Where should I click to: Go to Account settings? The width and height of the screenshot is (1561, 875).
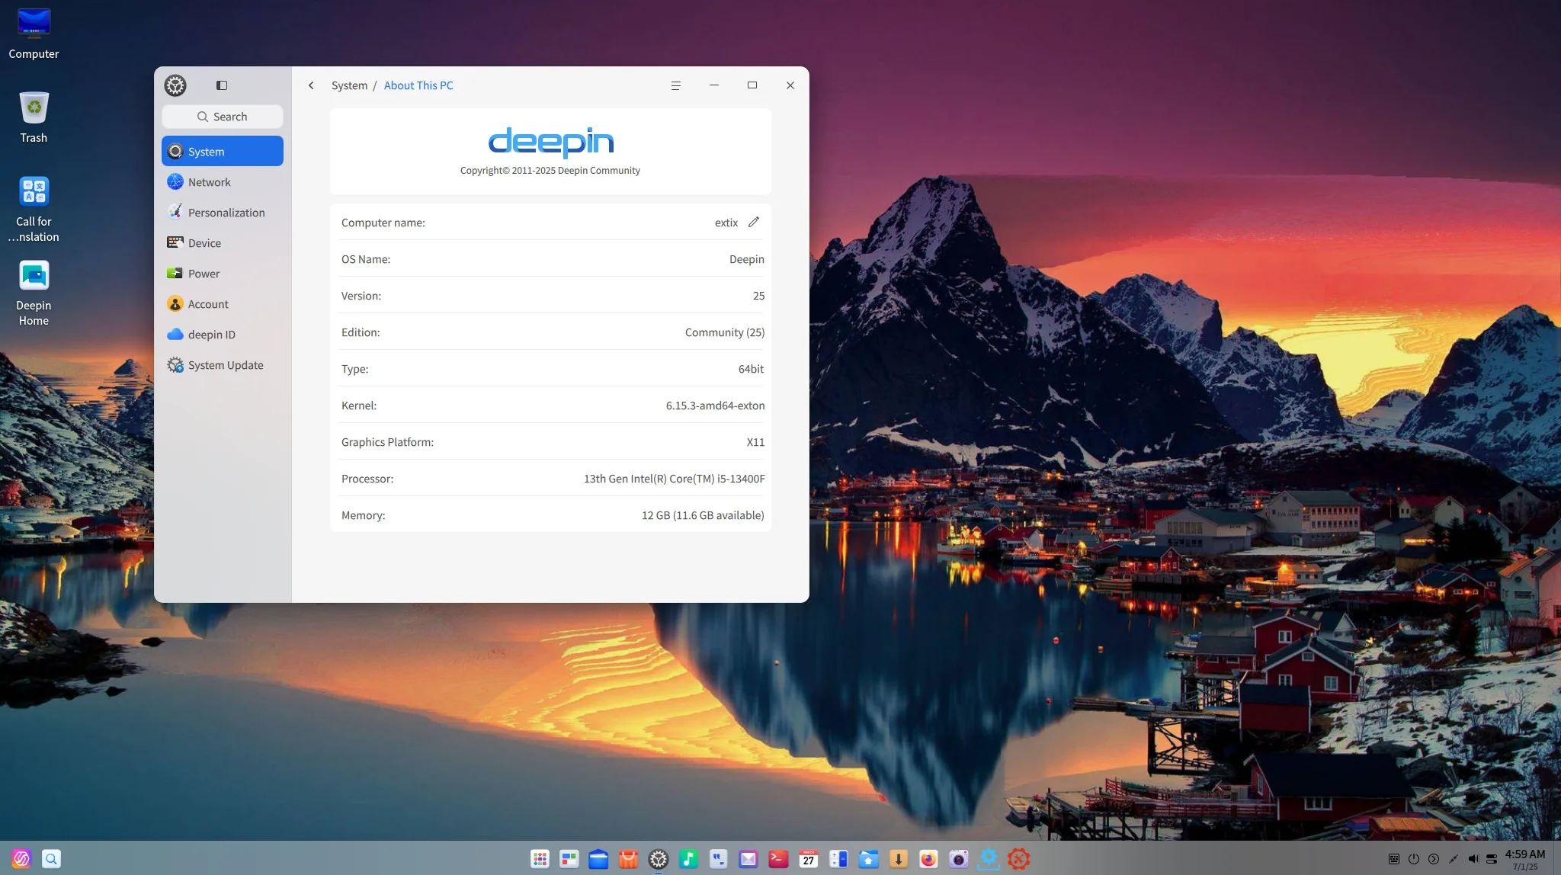(x=208, y=304)
